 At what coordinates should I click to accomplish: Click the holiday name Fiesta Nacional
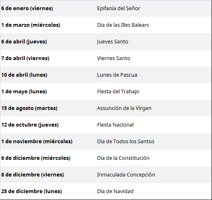point(115,125)
